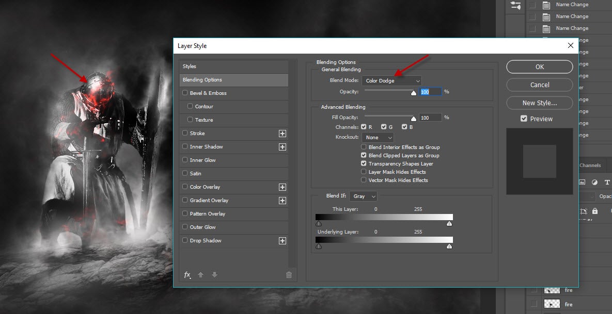Click the add Stroke plus icon

[283, 134]
